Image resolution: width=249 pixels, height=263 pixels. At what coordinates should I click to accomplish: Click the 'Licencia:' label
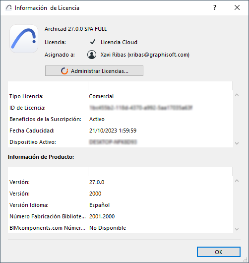pyautogui.click(x=55, y=42)
